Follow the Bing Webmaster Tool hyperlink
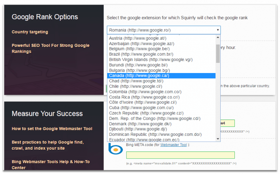 pos(173,145)
